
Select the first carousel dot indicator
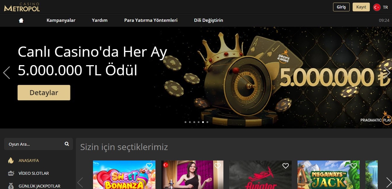point(185,122)
